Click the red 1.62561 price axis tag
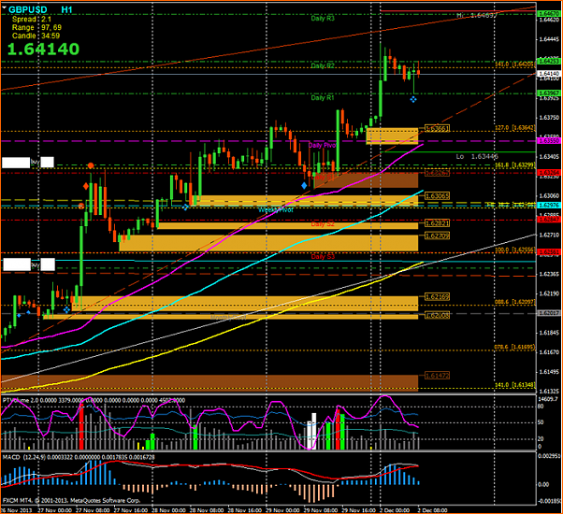Image resolution: width=563 pixels, height=514 pixels. (x=549, y=252)
